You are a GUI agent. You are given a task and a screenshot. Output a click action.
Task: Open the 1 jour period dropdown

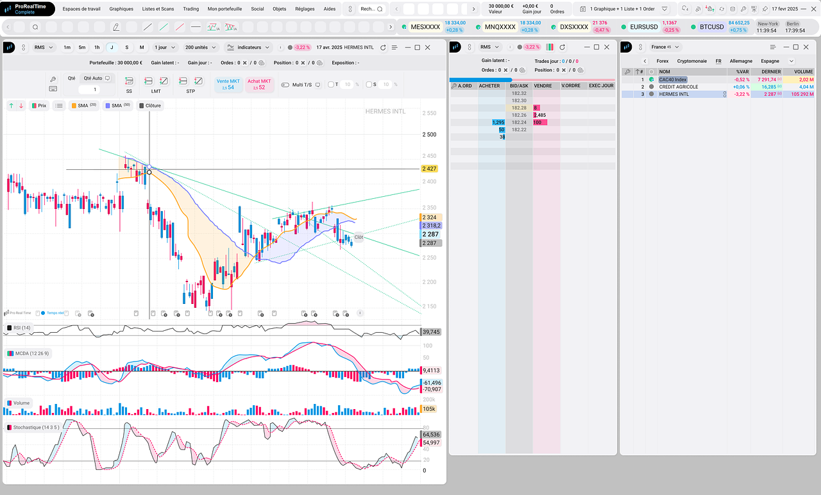164,47
